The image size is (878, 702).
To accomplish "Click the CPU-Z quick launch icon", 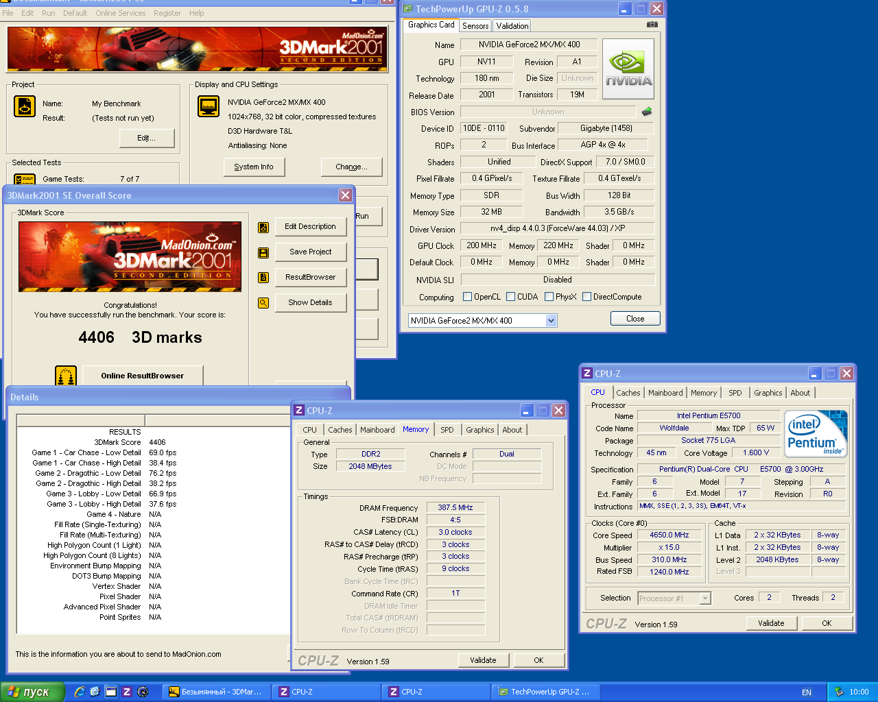I will coord(127,692).
